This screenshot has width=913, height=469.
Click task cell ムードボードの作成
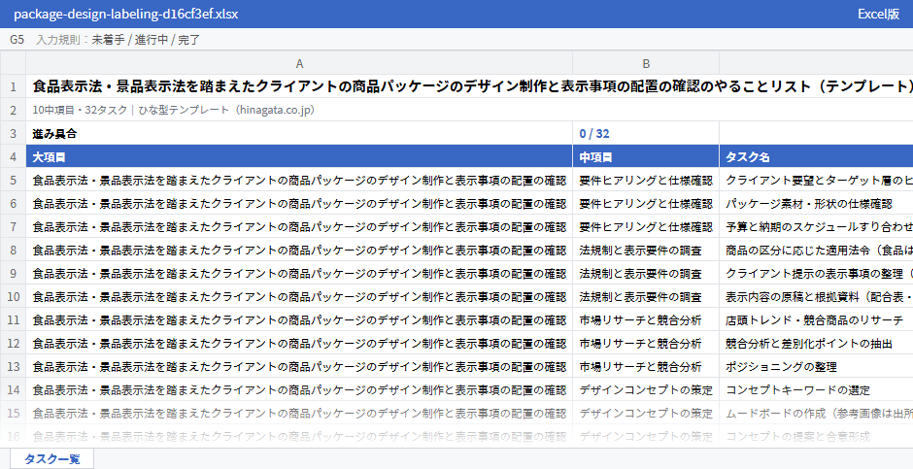pos(816,413)
